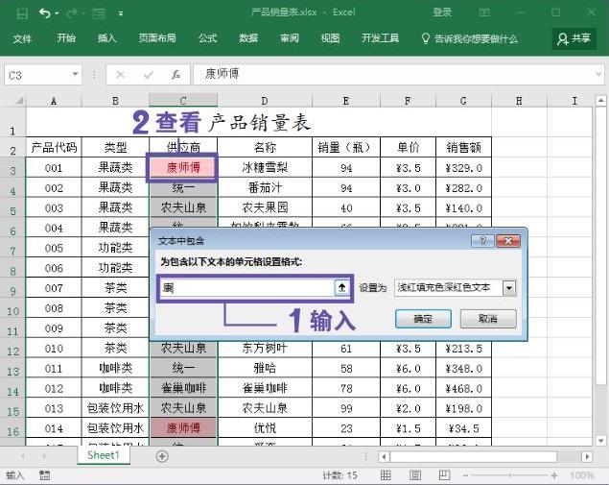Screen dimensions: 609x485
Task: Click the vertical scrollbar down arrow
Action: pyautogui.click(x=600, y=441)
